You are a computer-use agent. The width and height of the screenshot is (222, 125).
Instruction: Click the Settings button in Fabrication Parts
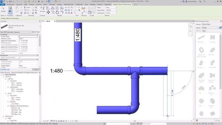(217, 120)
